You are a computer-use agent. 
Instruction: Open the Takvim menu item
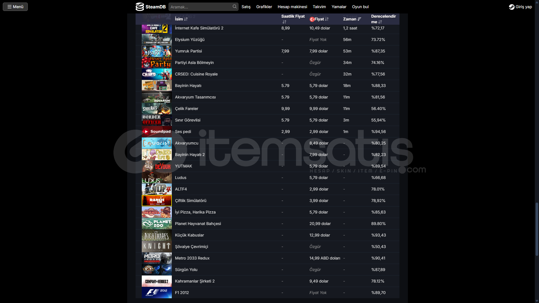pos(319,7)
